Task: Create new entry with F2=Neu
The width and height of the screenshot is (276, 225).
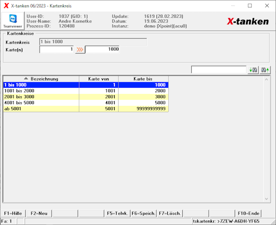Action: click(39, 214)
